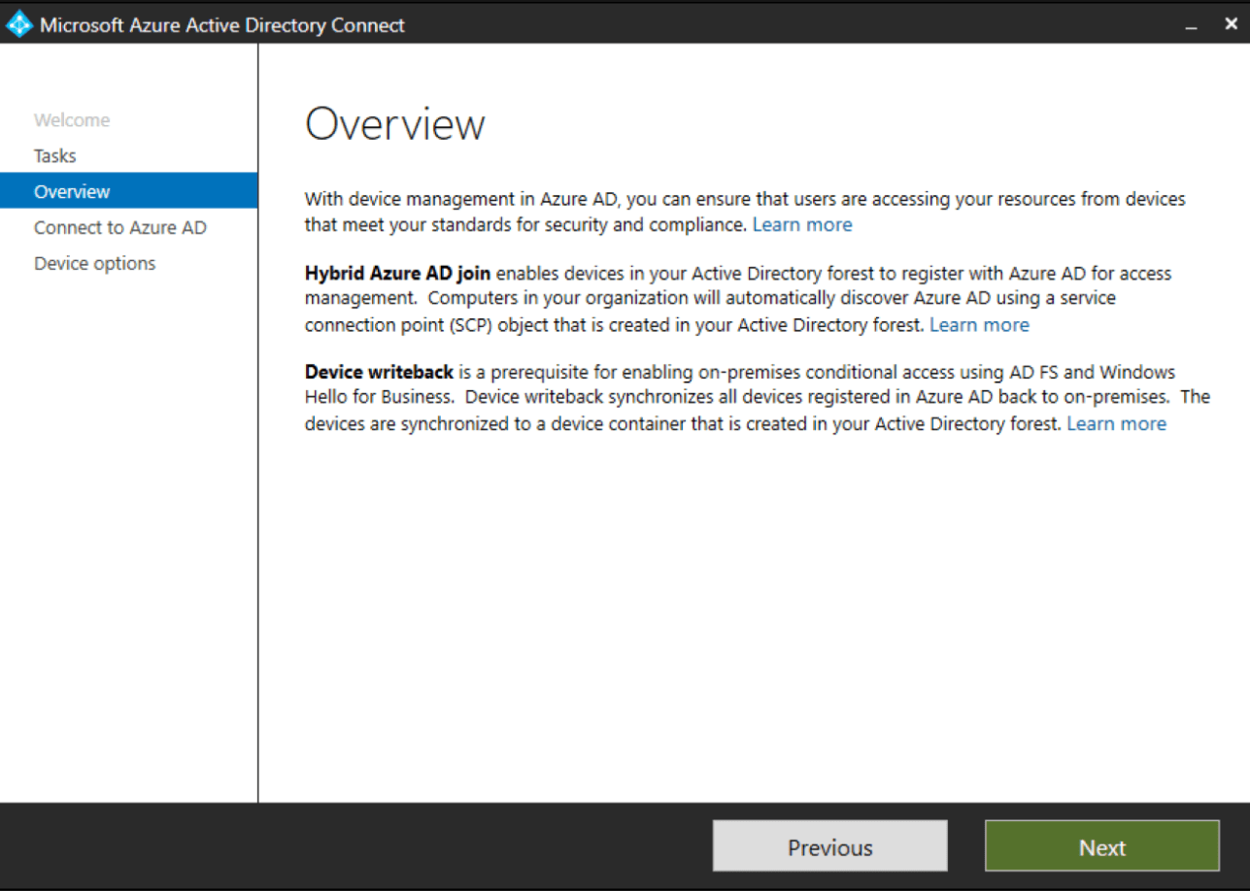Minimize the wizard window
This screenshot has height=891, width=1250.
[1192, 24]
